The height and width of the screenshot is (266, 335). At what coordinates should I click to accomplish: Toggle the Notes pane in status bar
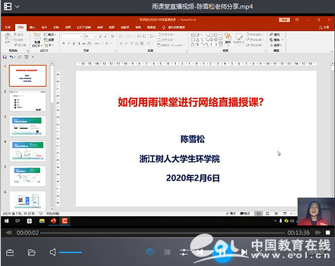click(x=231, y=213)
